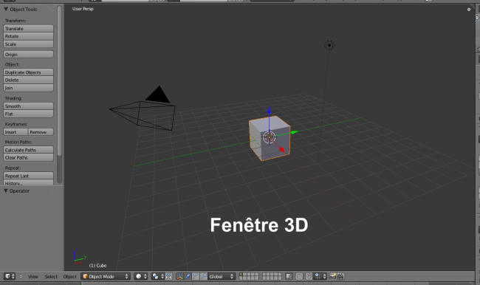Image resolution: width=480 pixels, height=285 pixels.
Task: Click the green Y-axis manipulator arrow
Action: point(294,132)
